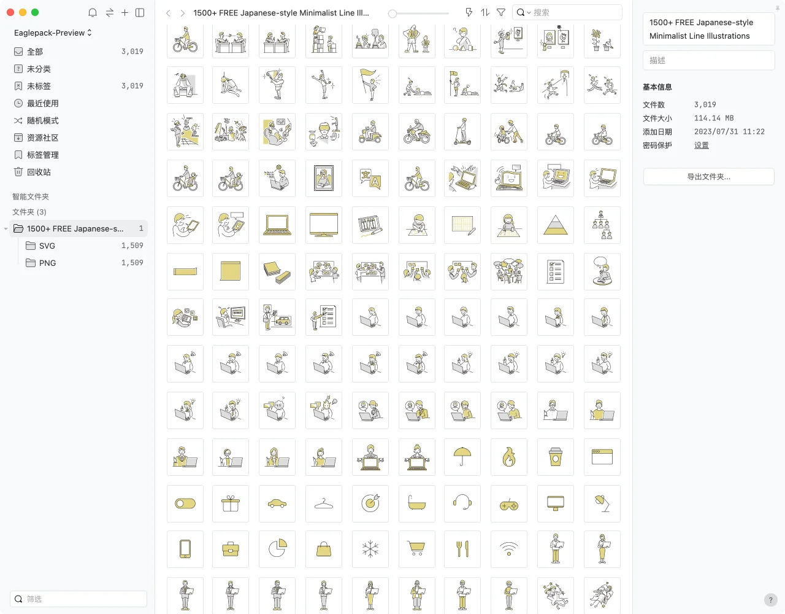The height and width of the screenshot is (614, 785).
Task: Collapse the 1500+ FREE Japanese-s... folder
Action: (x=6, y=229)
